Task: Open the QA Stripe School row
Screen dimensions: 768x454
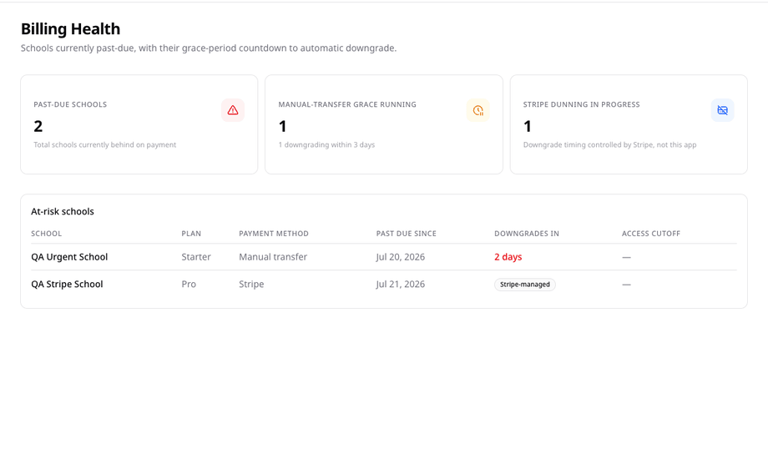Action: (x=383, y=284)
